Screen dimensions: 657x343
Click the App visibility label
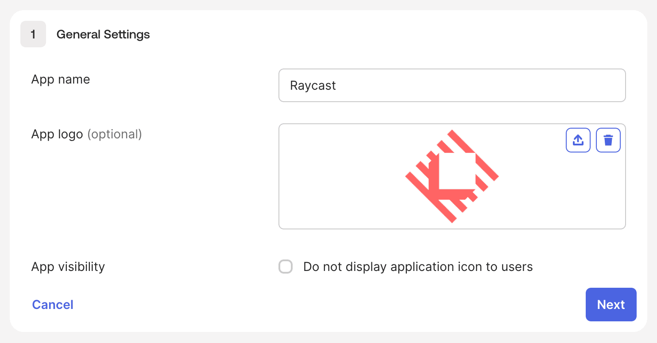click(68, 267)
